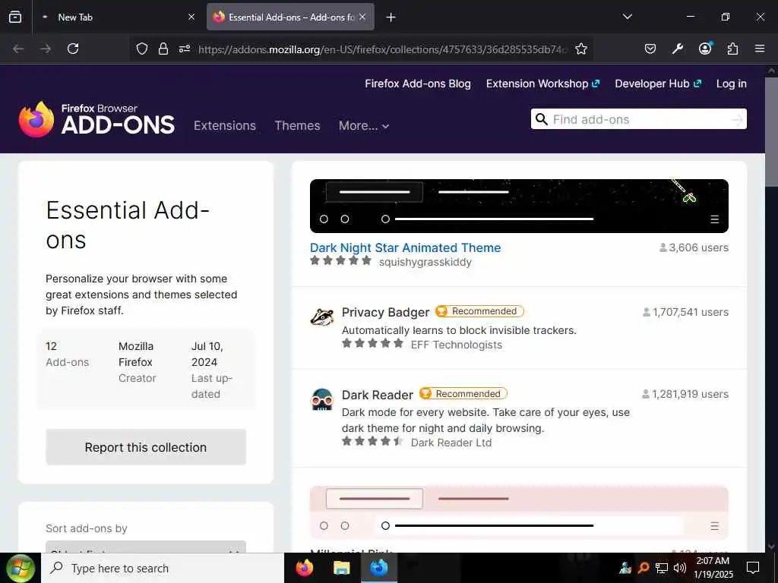Click the Dark Night Star theme preview image
This screenshot has width=778, height=583.
click(x=519, y=206)
